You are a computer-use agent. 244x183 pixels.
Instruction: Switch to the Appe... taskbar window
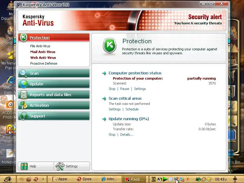[61, 179]
